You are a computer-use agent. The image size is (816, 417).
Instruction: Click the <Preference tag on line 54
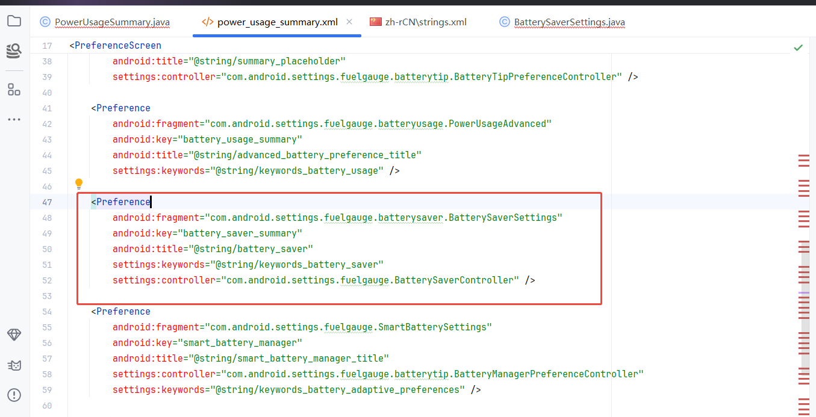pos(120,312)
